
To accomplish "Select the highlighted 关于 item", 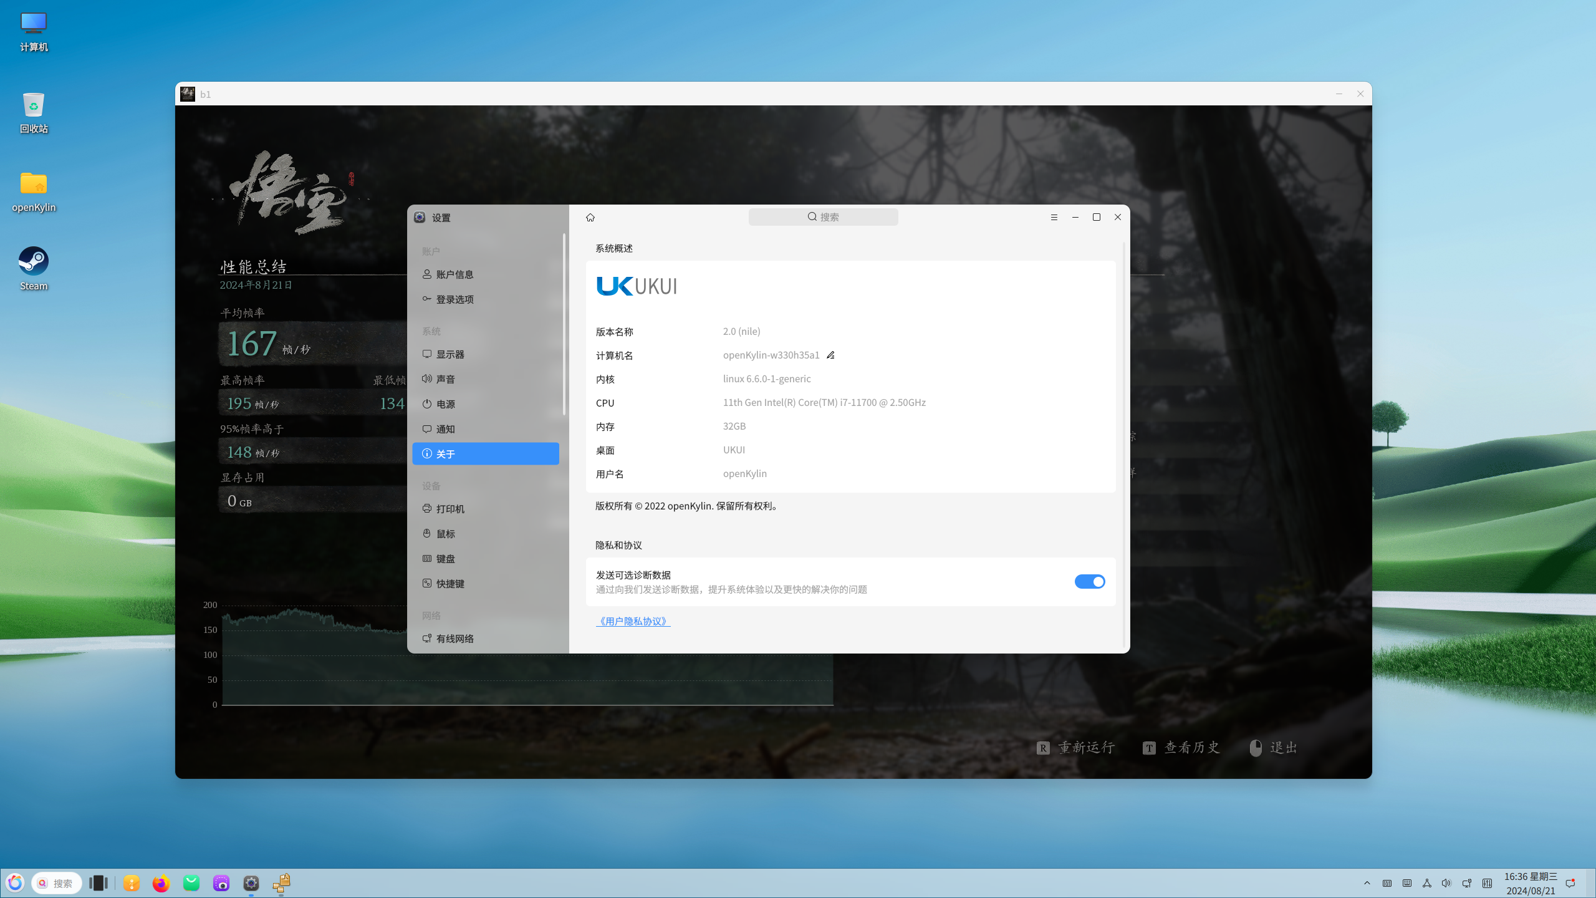I will [486, 454].
